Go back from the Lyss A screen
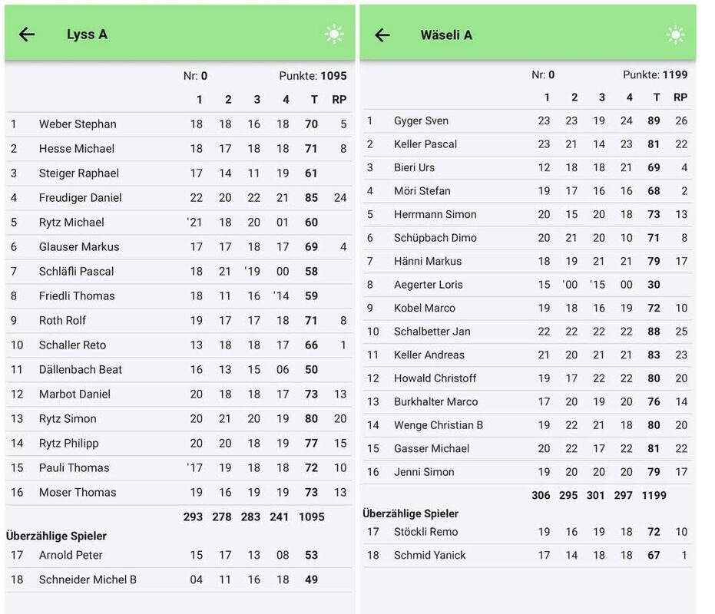This screenshot has height=614, width=715. [x=27, y=35]
